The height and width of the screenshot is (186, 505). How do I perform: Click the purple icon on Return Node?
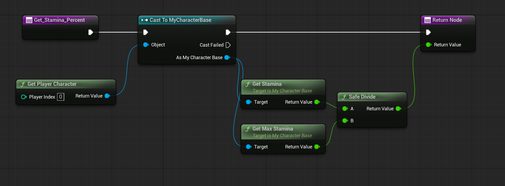pyautogui.click(x=428, y=20)
